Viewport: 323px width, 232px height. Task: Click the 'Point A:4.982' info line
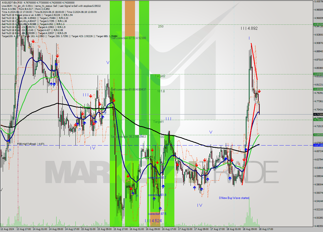click(x=26, y=9)
